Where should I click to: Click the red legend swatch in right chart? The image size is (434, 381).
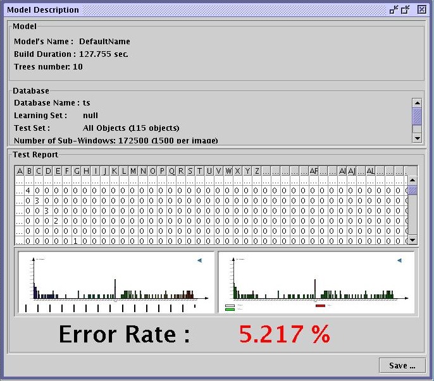[320, 305]
